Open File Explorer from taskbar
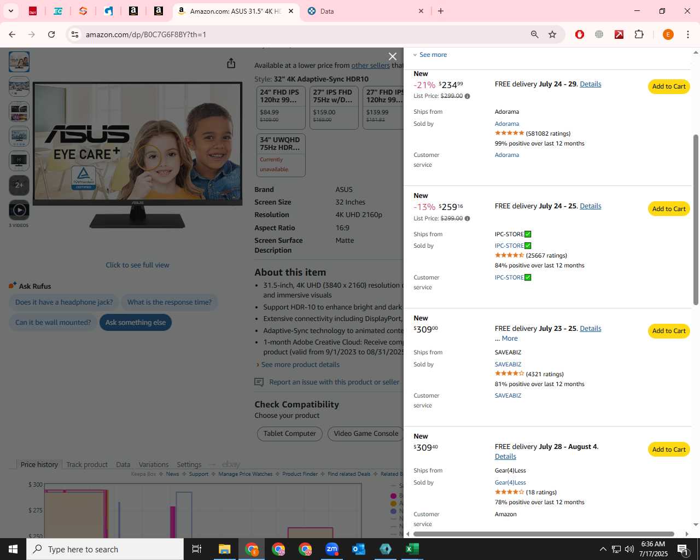The width and height of the screenshot is (700, 560). click(x=224, y=549)
